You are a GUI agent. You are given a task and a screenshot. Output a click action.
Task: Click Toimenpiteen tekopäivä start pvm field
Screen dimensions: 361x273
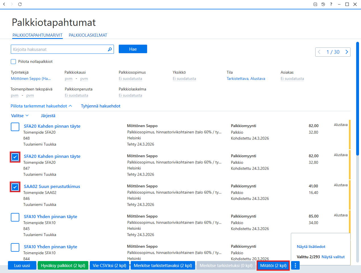click(x=14, y=96)
